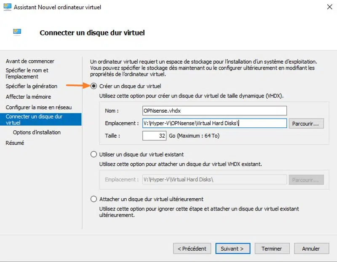This screenshot has width=337, height=262.
Task: Open Options d'installation step
Action: [x=37, y=132]
